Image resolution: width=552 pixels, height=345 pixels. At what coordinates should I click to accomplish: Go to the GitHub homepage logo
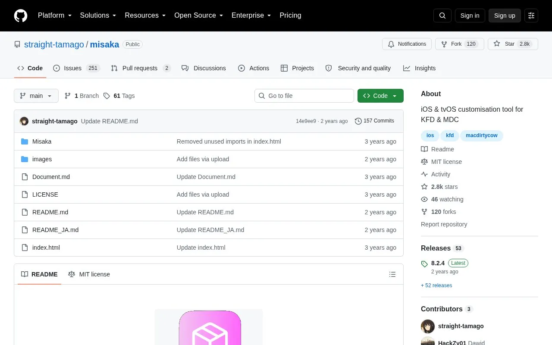tap(21, 16)
